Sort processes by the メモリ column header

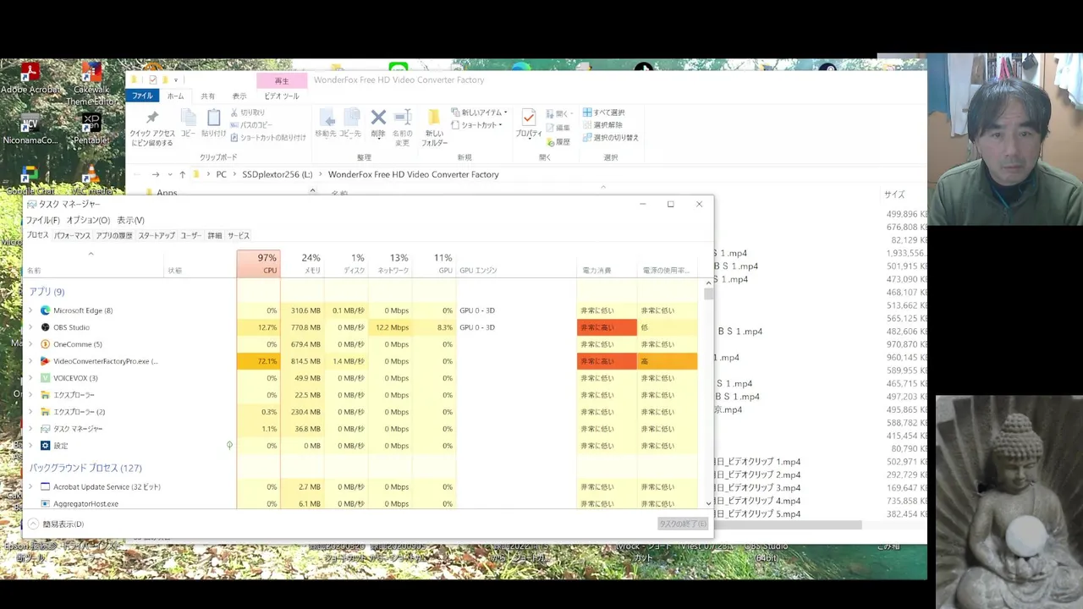click(x=302, y=264)
